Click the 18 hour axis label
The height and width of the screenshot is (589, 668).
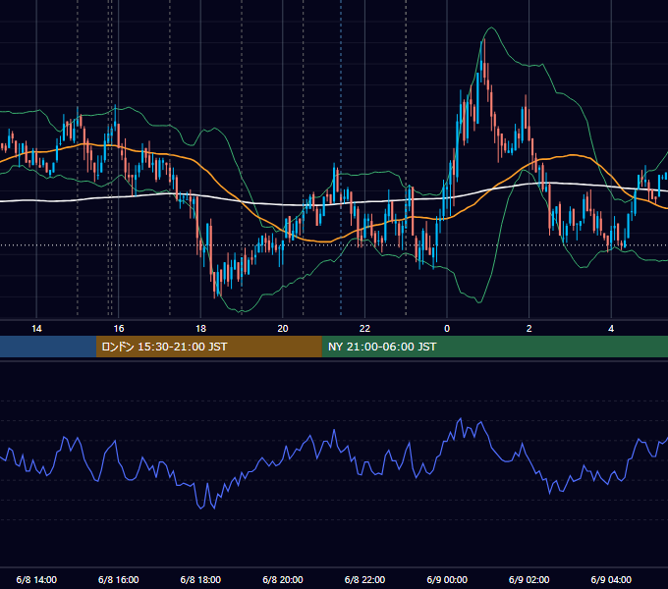pyautogui.click(x=200, y=329)
